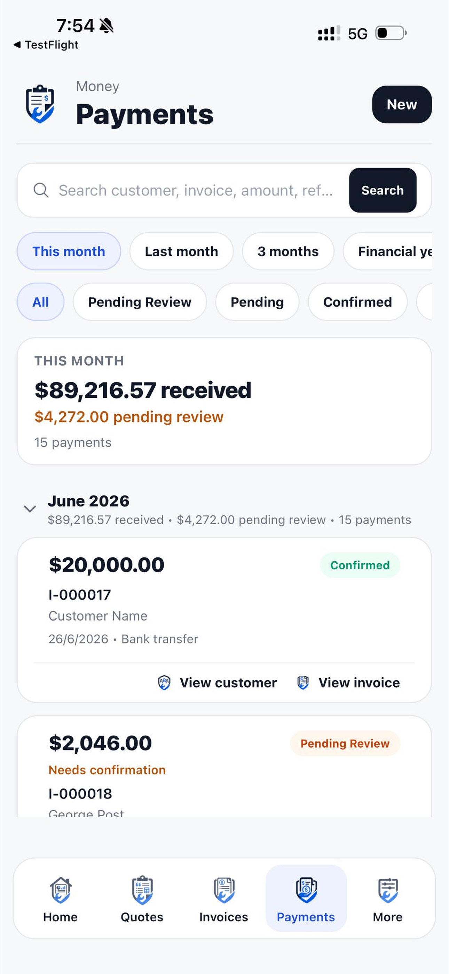This screenshot has height=974, width=449.
Task: Collapse the June 2026 section chevron
Action: [x=30, y=509]
